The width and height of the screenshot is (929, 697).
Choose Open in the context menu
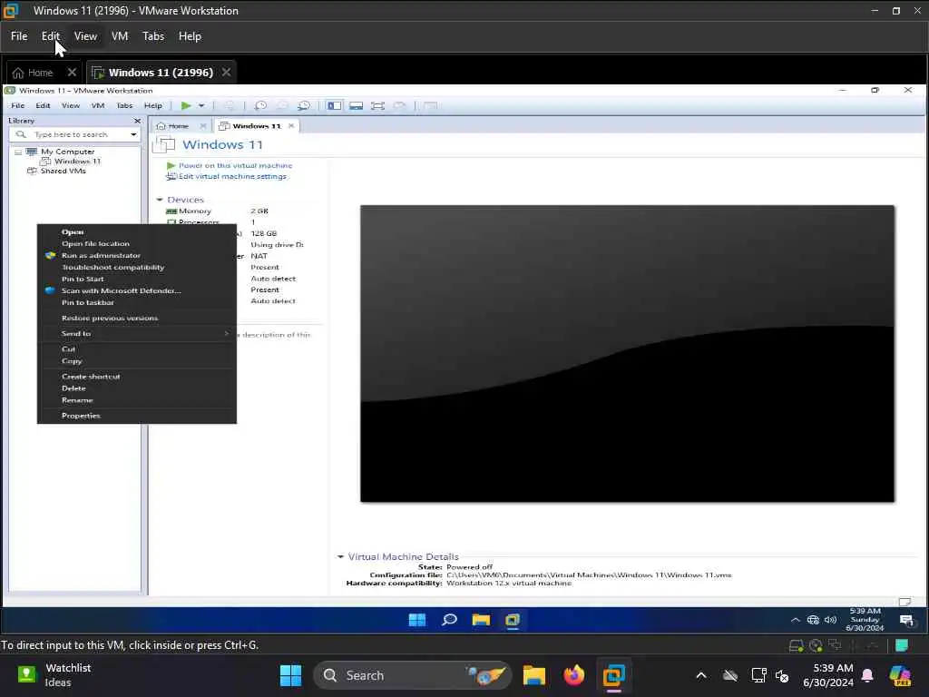[137, 231]
